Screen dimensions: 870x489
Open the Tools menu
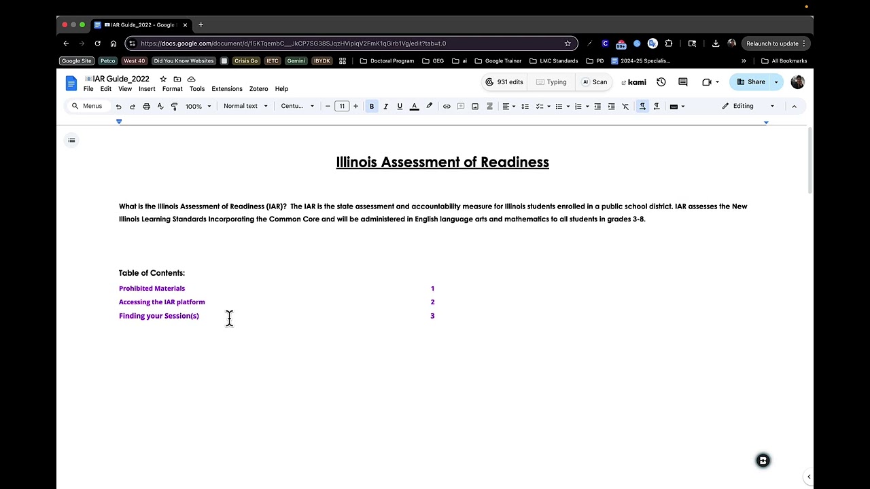[x=197, y=89]
